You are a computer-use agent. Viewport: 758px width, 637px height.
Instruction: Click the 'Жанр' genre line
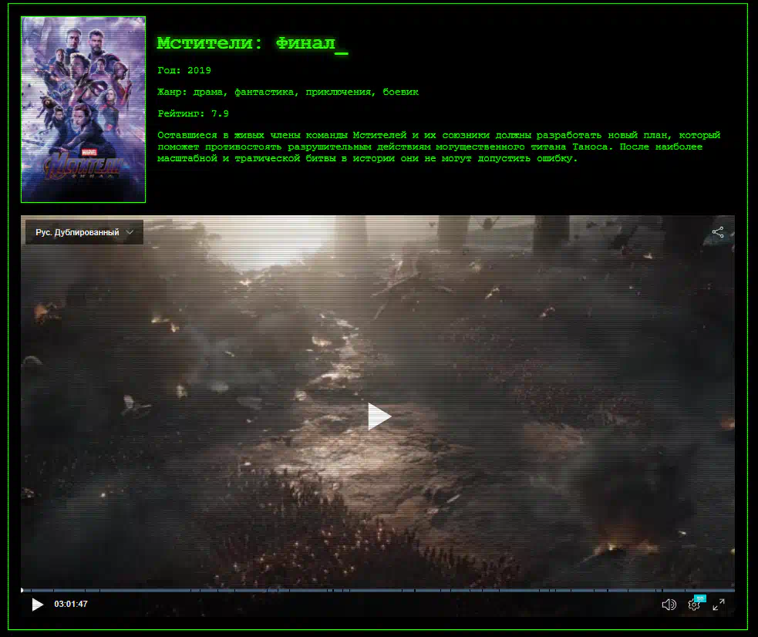pos(288,93)
